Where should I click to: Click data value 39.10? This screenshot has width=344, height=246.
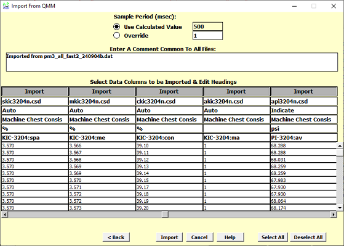tap(169, 146)
